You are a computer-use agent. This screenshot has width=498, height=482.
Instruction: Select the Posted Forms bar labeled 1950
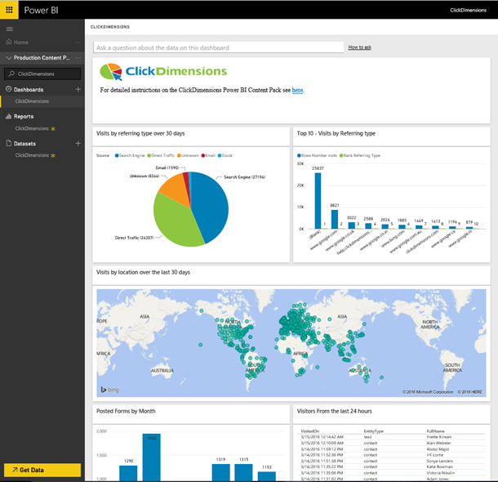(151, 457)
